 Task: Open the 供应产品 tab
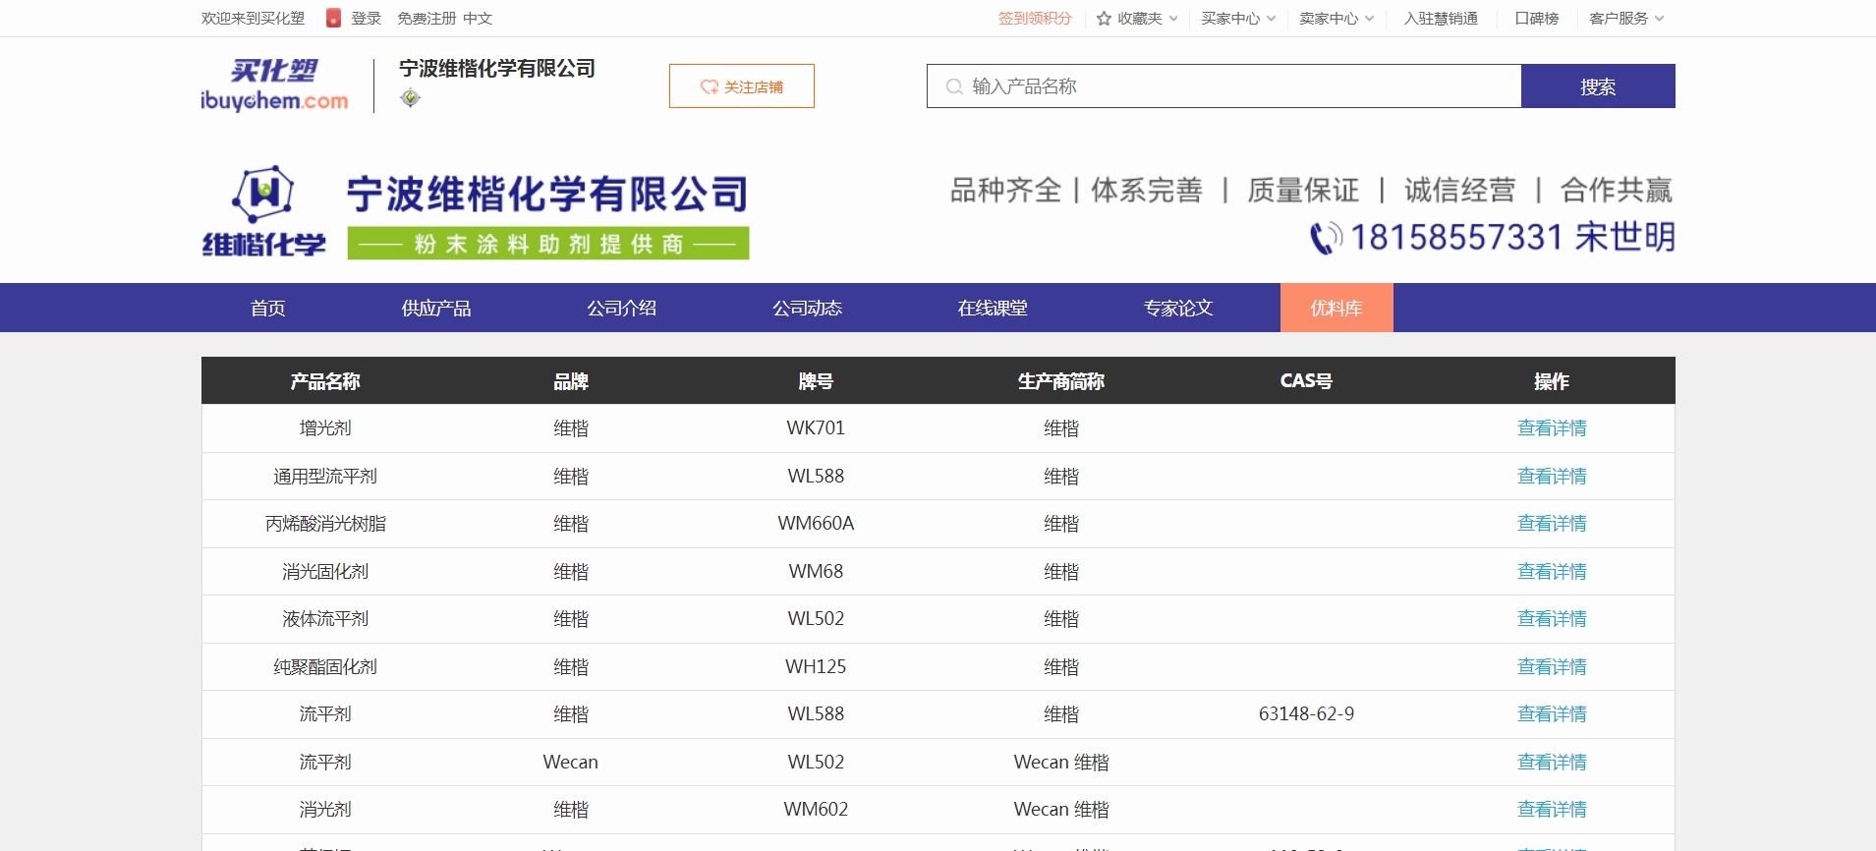[436, 308]
